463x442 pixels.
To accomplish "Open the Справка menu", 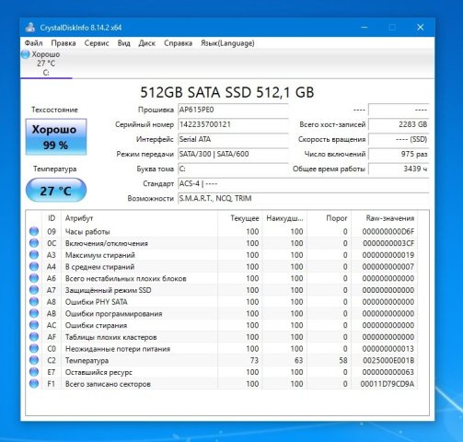I will pyautogui.click(x=178, y=43).
